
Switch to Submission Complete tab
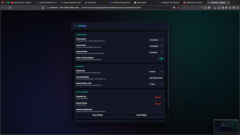point(194,3)
